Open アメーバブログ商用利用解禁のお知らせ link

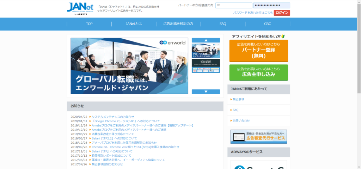coord(124,143)
